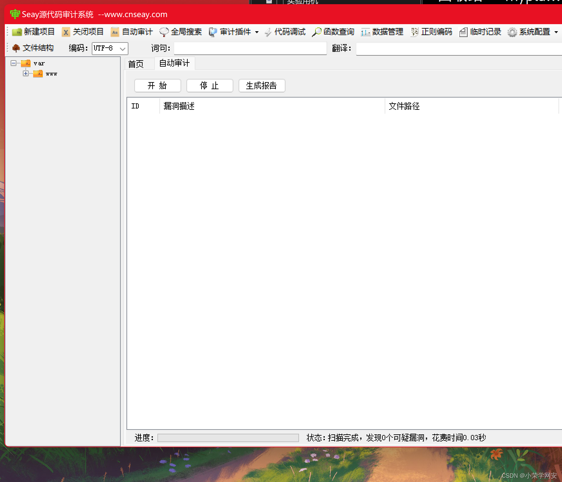Click the 关闭项目 close project icon
The width and height of the screenshot is (562, 482).
click(66, 32)
